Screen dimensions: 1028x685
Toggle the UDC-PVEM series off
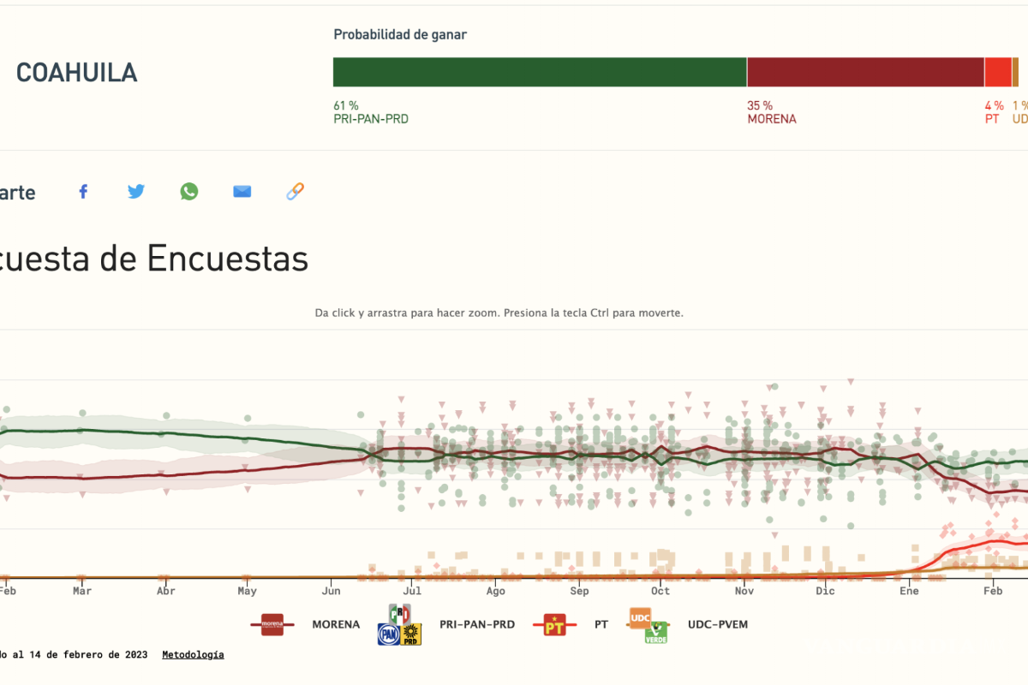(x=718, y=624)
